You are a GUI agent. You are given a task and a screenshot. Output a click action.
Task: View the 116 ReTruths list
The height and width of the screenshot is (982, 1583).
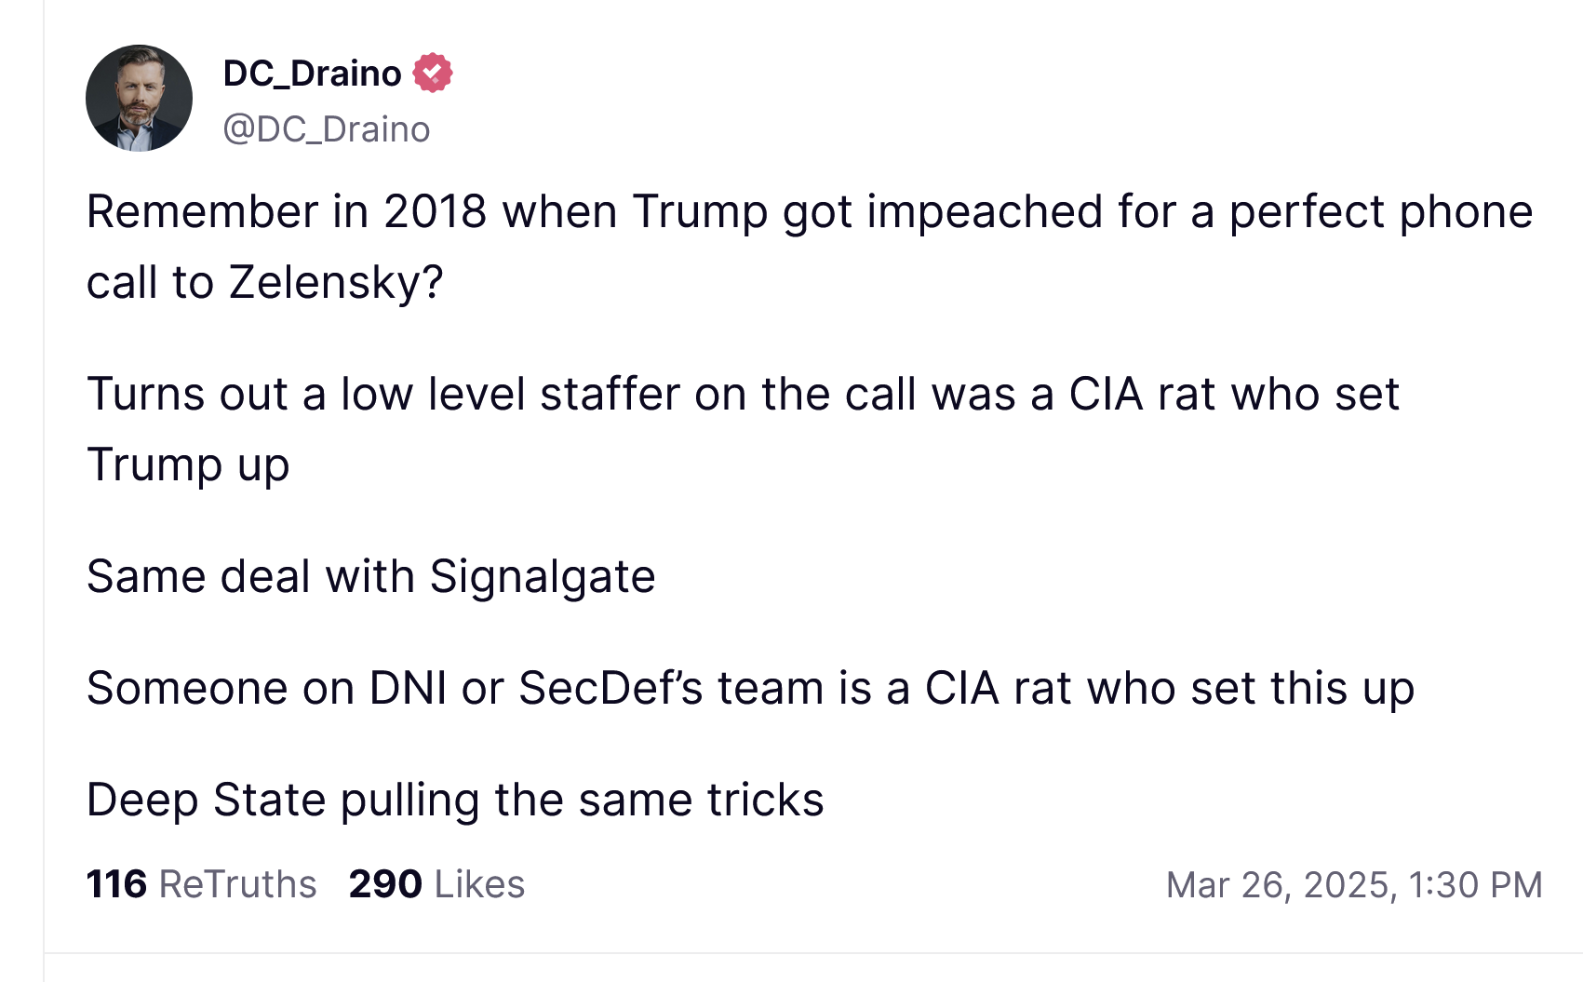[x=201, y=884]
